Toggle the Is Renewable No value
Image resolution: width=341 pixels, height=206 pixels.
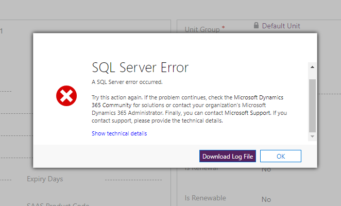(x=266, y=199)
